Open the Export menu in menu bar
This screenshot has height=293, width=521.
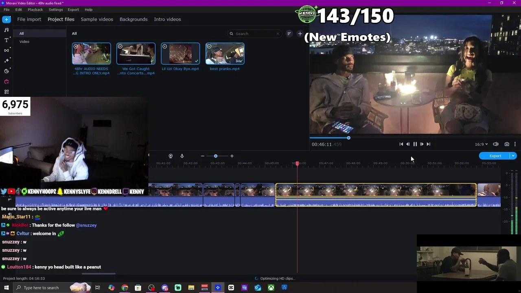[x=73, y=9]
